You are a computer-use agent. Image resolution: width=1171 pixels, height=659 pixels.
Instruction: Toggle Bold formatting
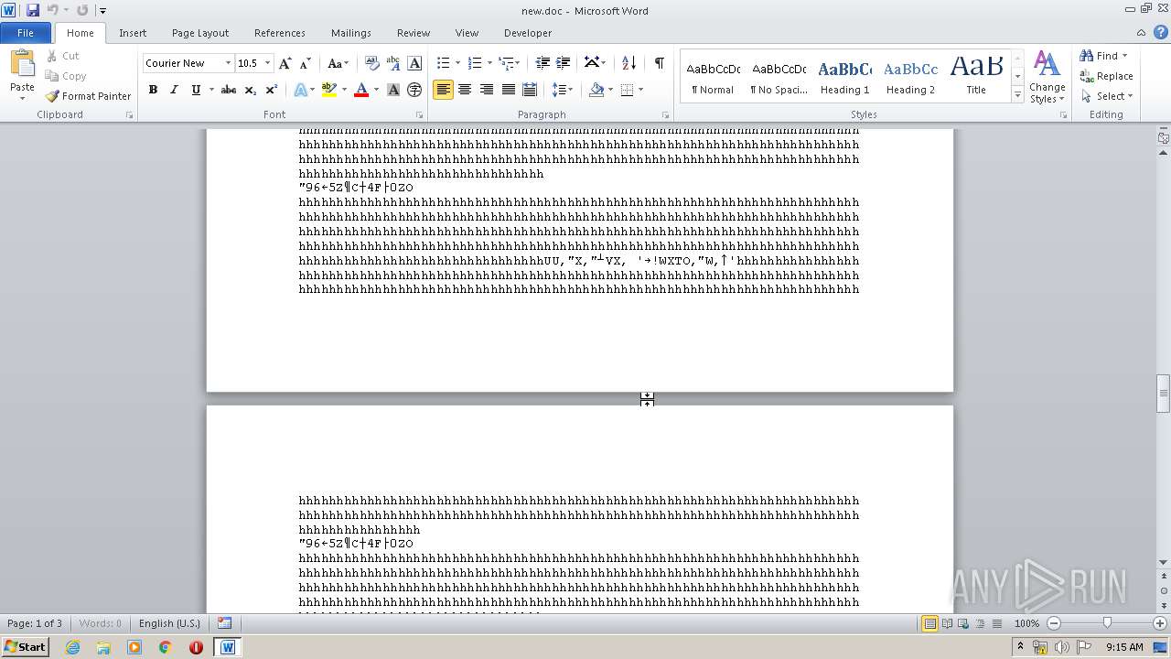pyautogui.click(x=153, y=90)
